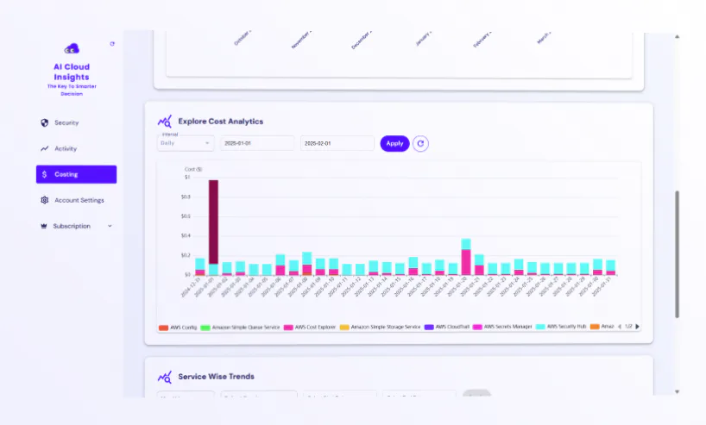Viewport: 706px width, 425px height.
Task: Go to next legend page arrow
Action: click(x=637, y=327)
